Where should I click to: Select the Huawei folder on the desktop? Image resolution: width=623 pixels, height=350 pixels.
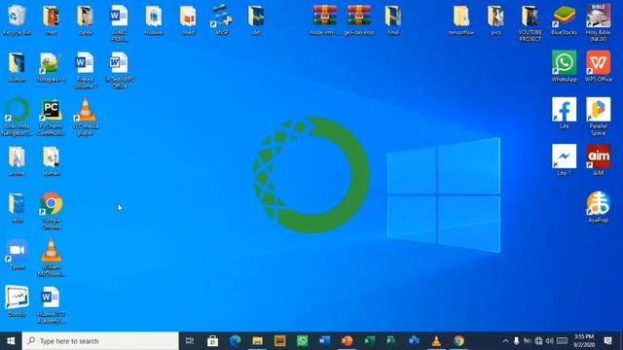154,19
